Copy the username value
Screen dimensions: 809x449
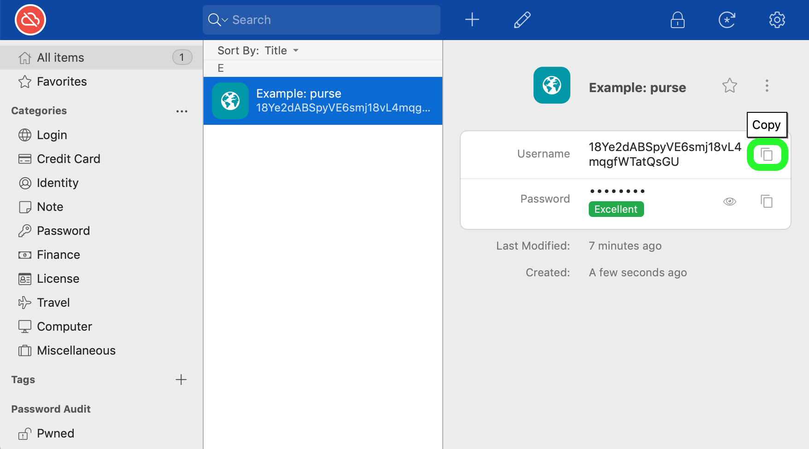click(x=767, y=155)
